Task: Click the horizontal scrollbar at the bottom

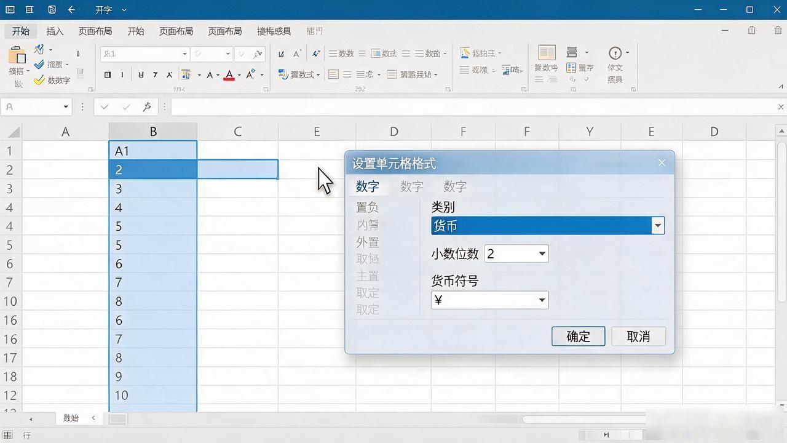Action: [x=583, y=419]
